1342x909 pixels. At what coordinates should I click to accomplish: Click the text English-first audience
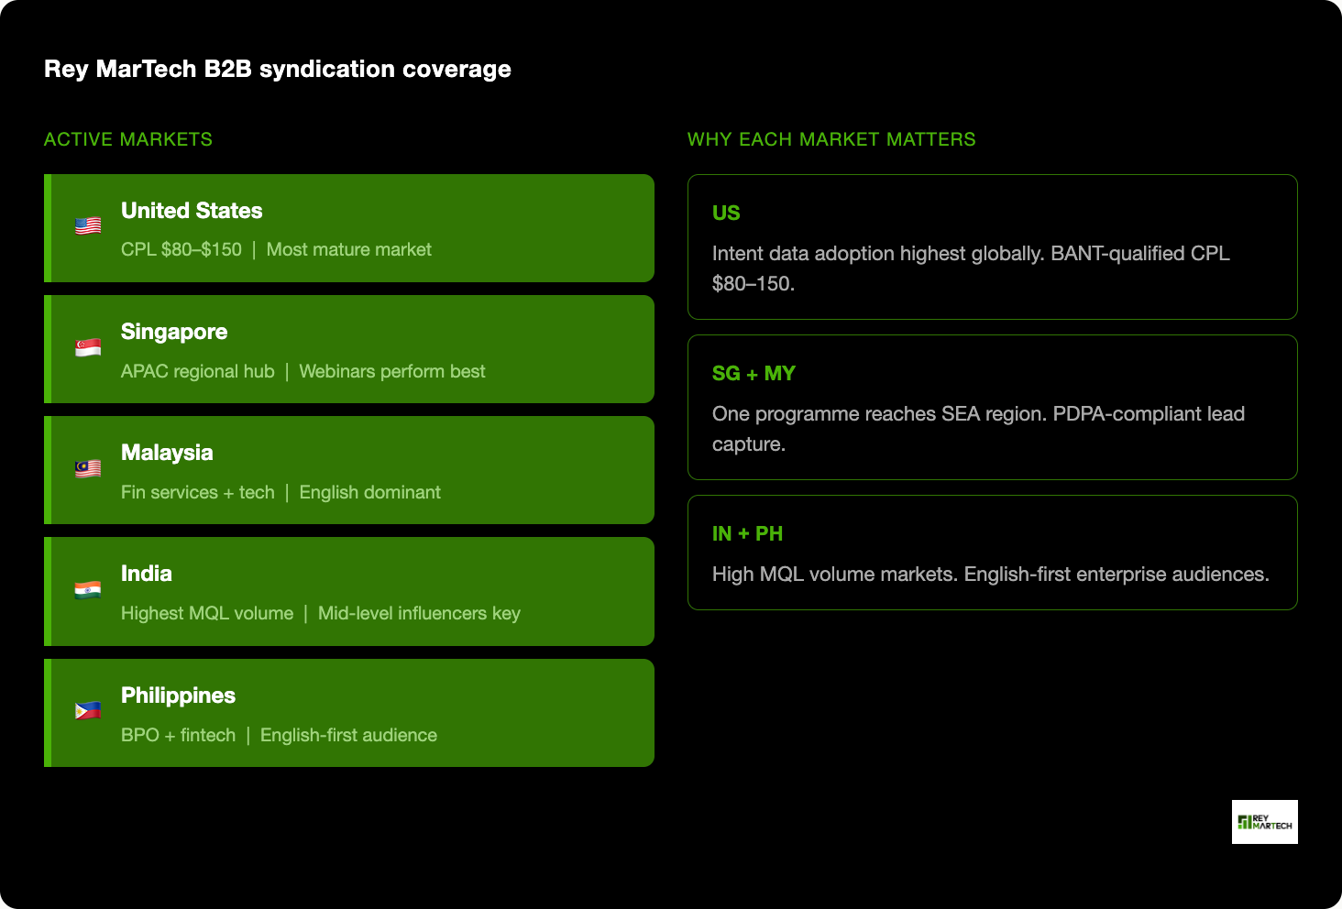[348, 735]
